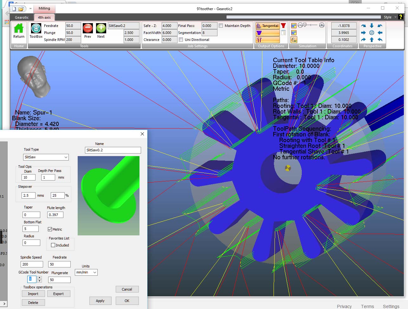Open the ToolBox
Viewport: 408px width, 309px height.
coord(36,29)
